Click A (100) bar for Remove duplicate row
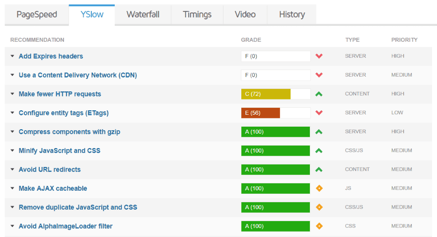Screen dimensions: 437x237 [x=276, y=207]
